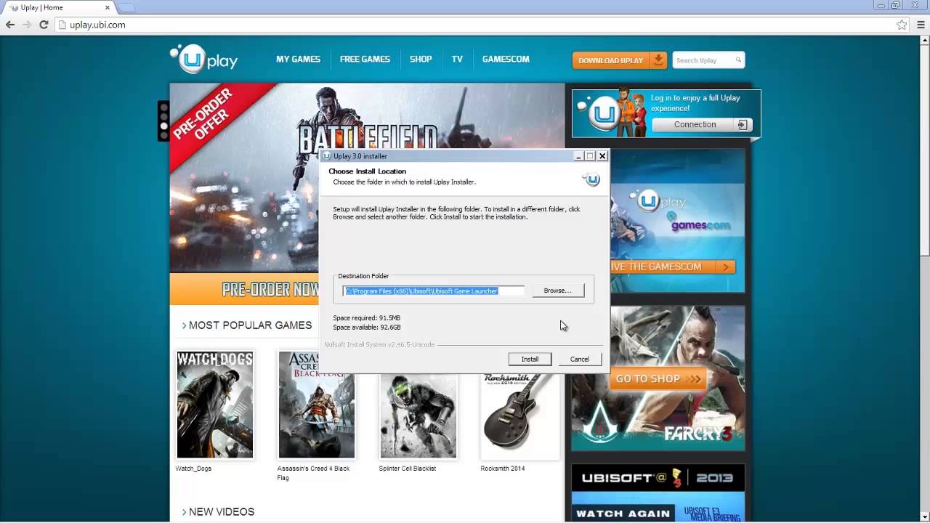
Task: Open Watch_Dogs game cover
Action: click(x=215, y=405)
